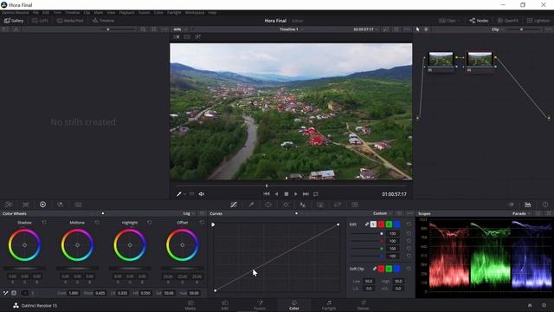The width and height of the screenshot is (554, 312).
Task: Open the Custom curves mode dropdown
Action: click(x=383, y=213)
